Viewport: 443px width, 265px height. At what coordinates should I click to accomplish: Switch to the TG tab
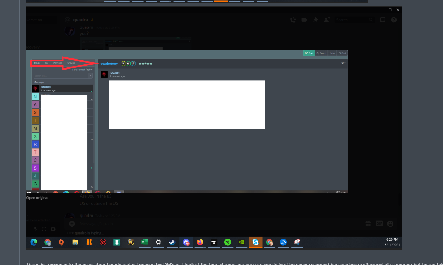[46, 63]
